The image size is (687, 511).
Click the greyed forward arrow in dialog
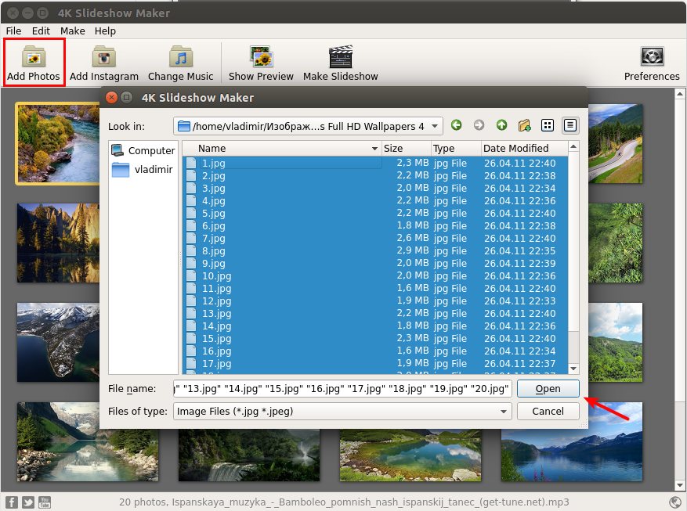point(479,125)
